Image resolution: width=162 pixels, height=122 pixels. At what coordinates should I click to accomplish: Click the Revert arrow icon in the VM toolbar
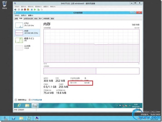tap(42, 10)
